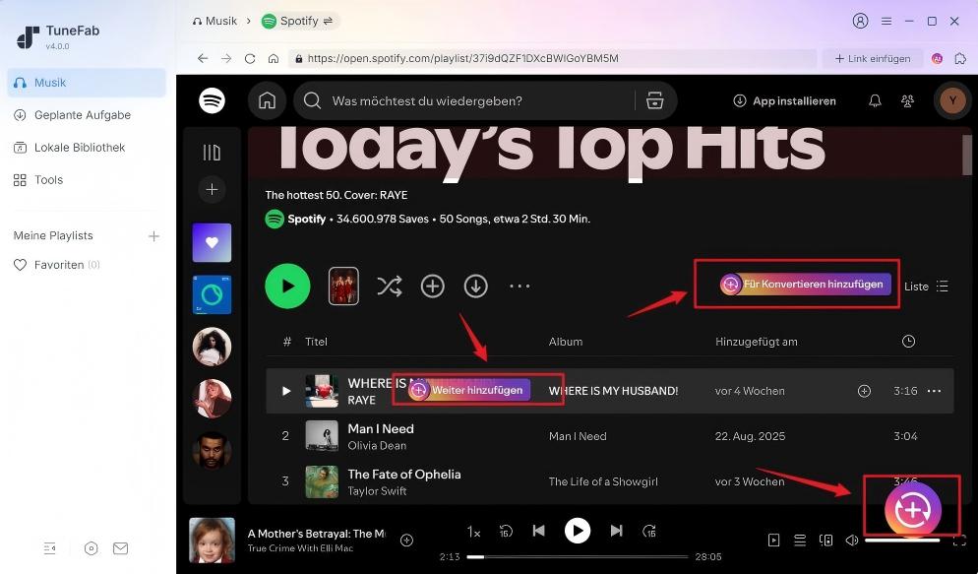Open the play queue icon
Screen dimensions: 978x574
(x=800, y=540)
